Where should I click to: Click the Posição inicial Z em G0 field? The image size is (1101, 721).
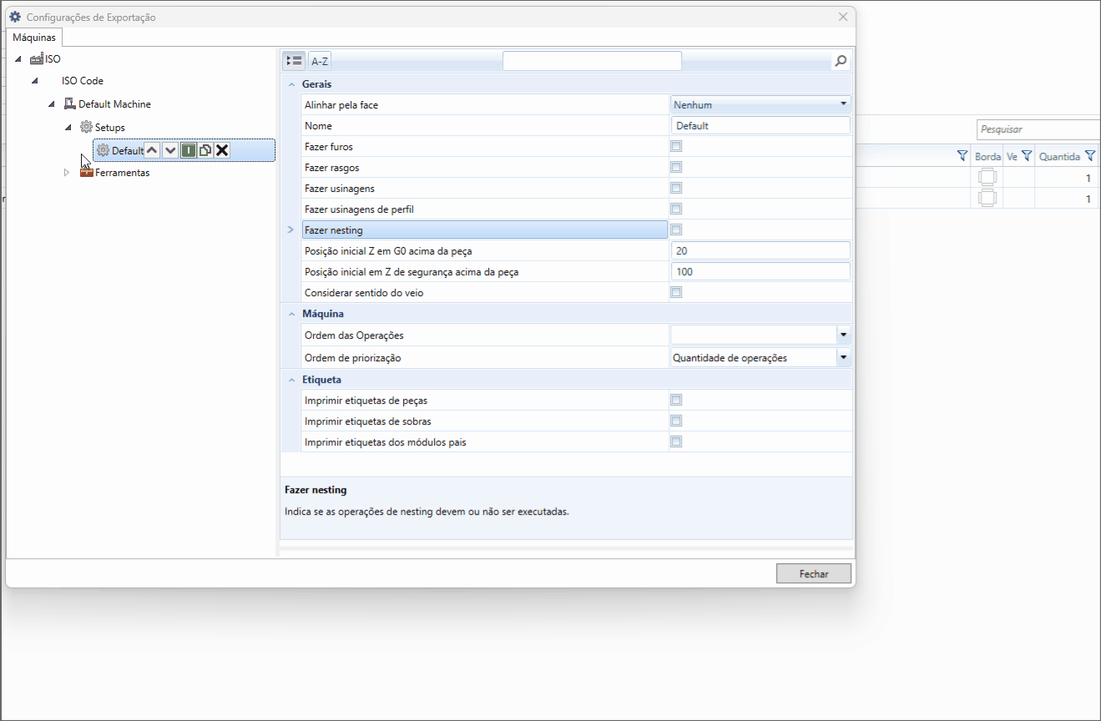(760, 251)
